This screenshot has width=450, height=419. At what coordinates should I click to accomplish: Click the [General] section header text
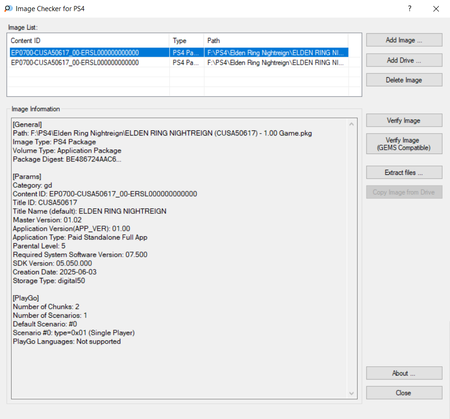pos(27,124)
